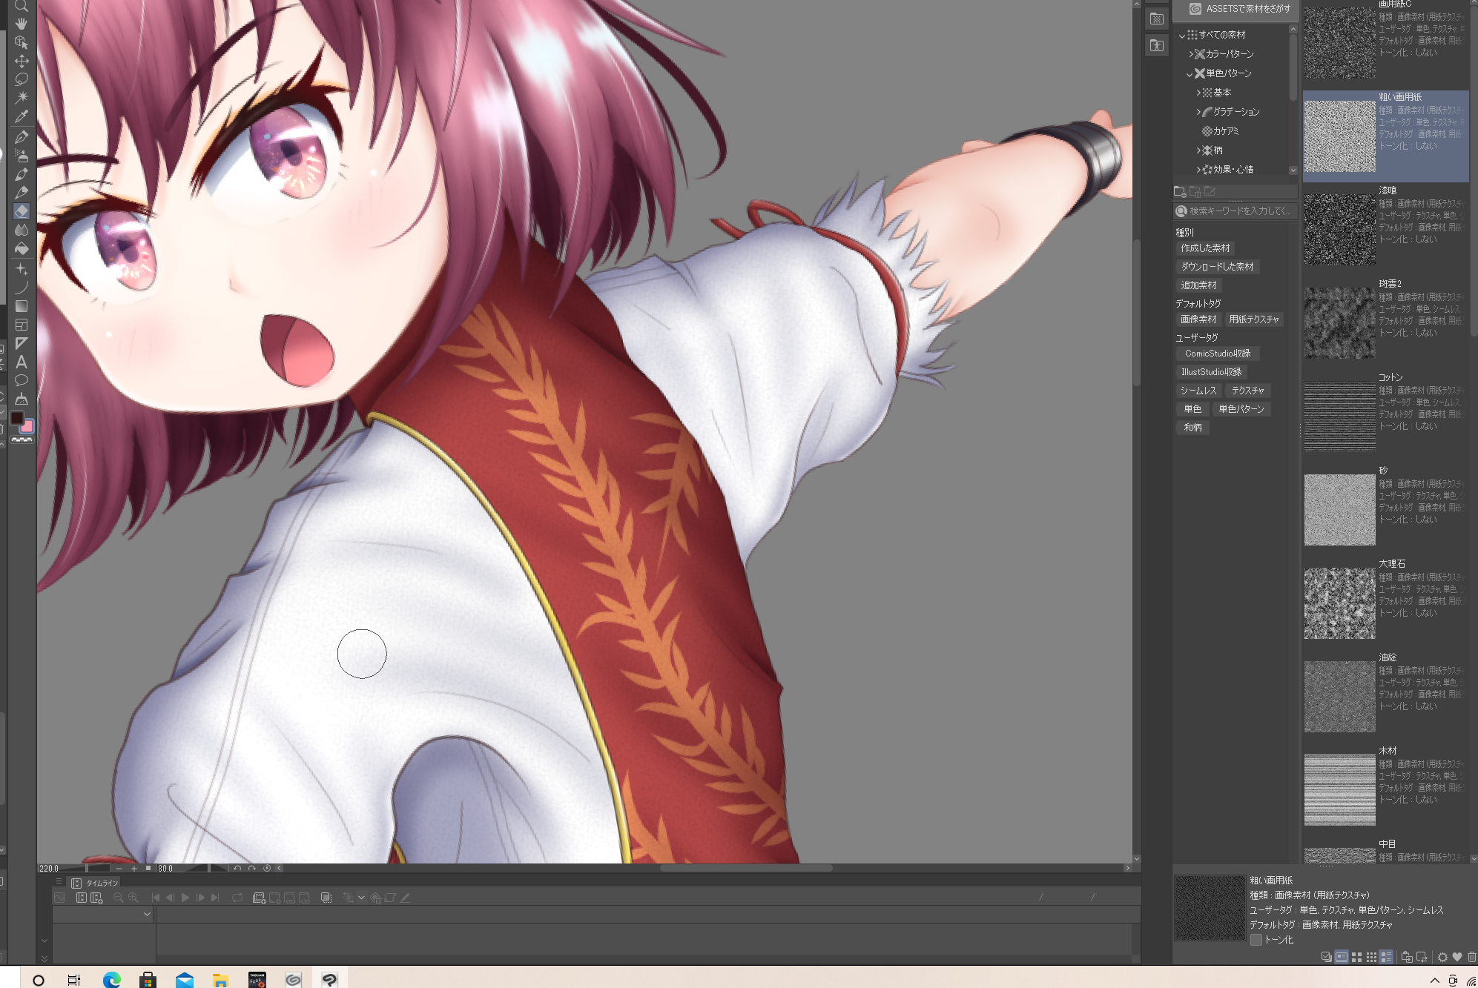1478x988 pixels.
Task: Toggle the IllustStudio収録 tag filter
Action: [x=1211, y=372]
